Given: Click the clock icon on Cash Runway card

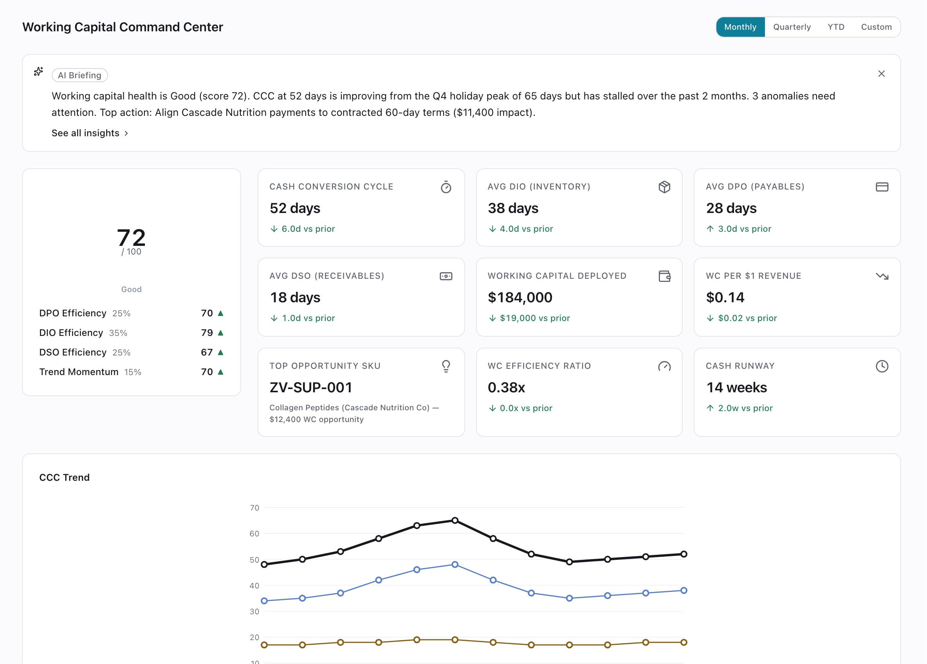Looking at the screenshot, I should (x=882, y=366).
